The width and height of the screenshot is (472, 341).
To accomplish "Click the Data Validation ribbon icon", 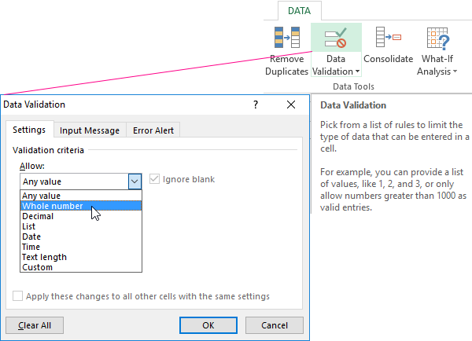I will coord(336,38).
